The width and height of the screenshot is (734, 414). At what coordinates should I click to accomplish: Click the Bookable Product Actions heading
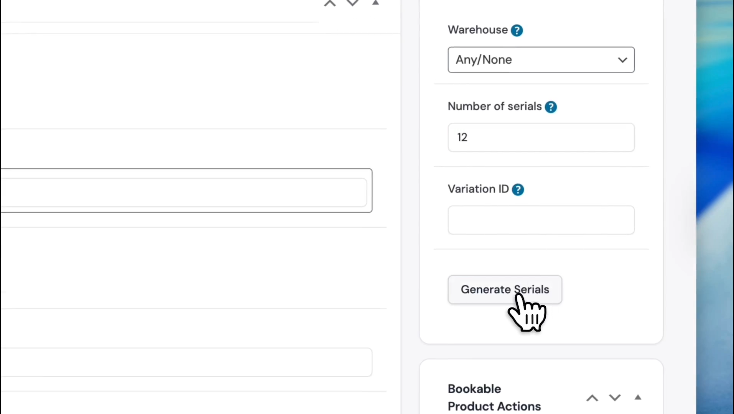494,398
